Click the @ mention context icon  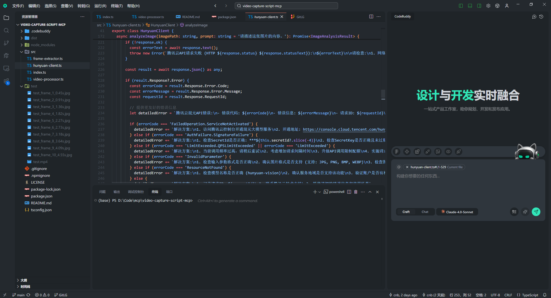click(x=399, y=167)
